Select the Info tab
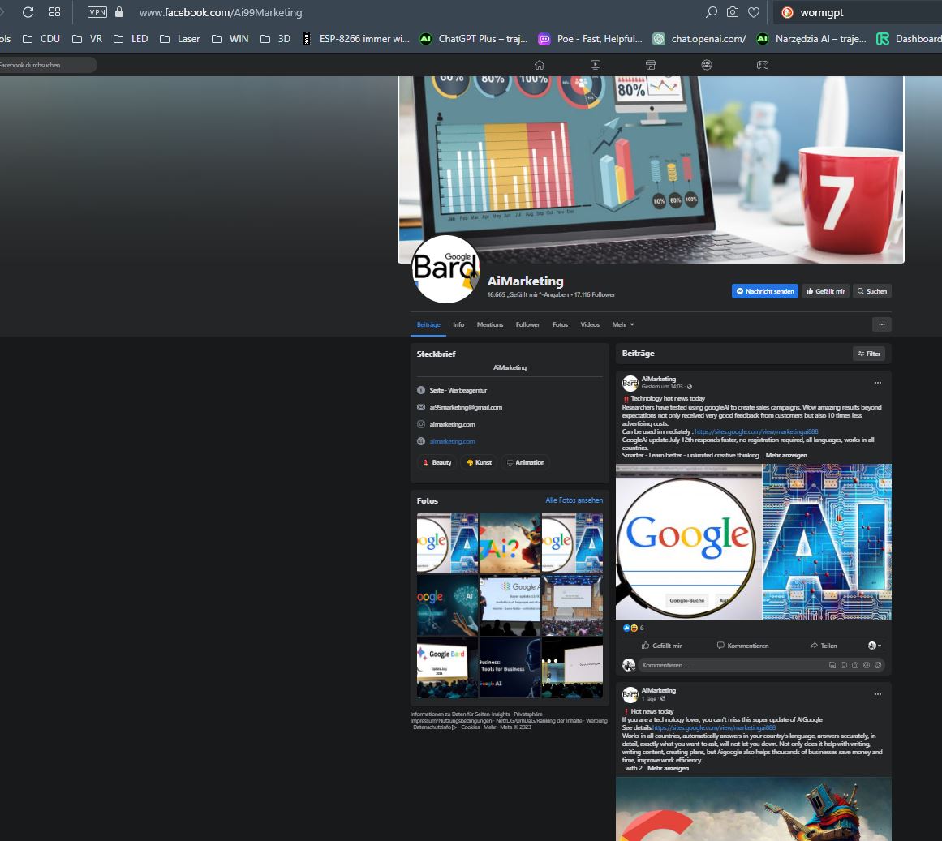Image resolution: width=942 pixels, height=841 pixels. click(x=458, y=324)
